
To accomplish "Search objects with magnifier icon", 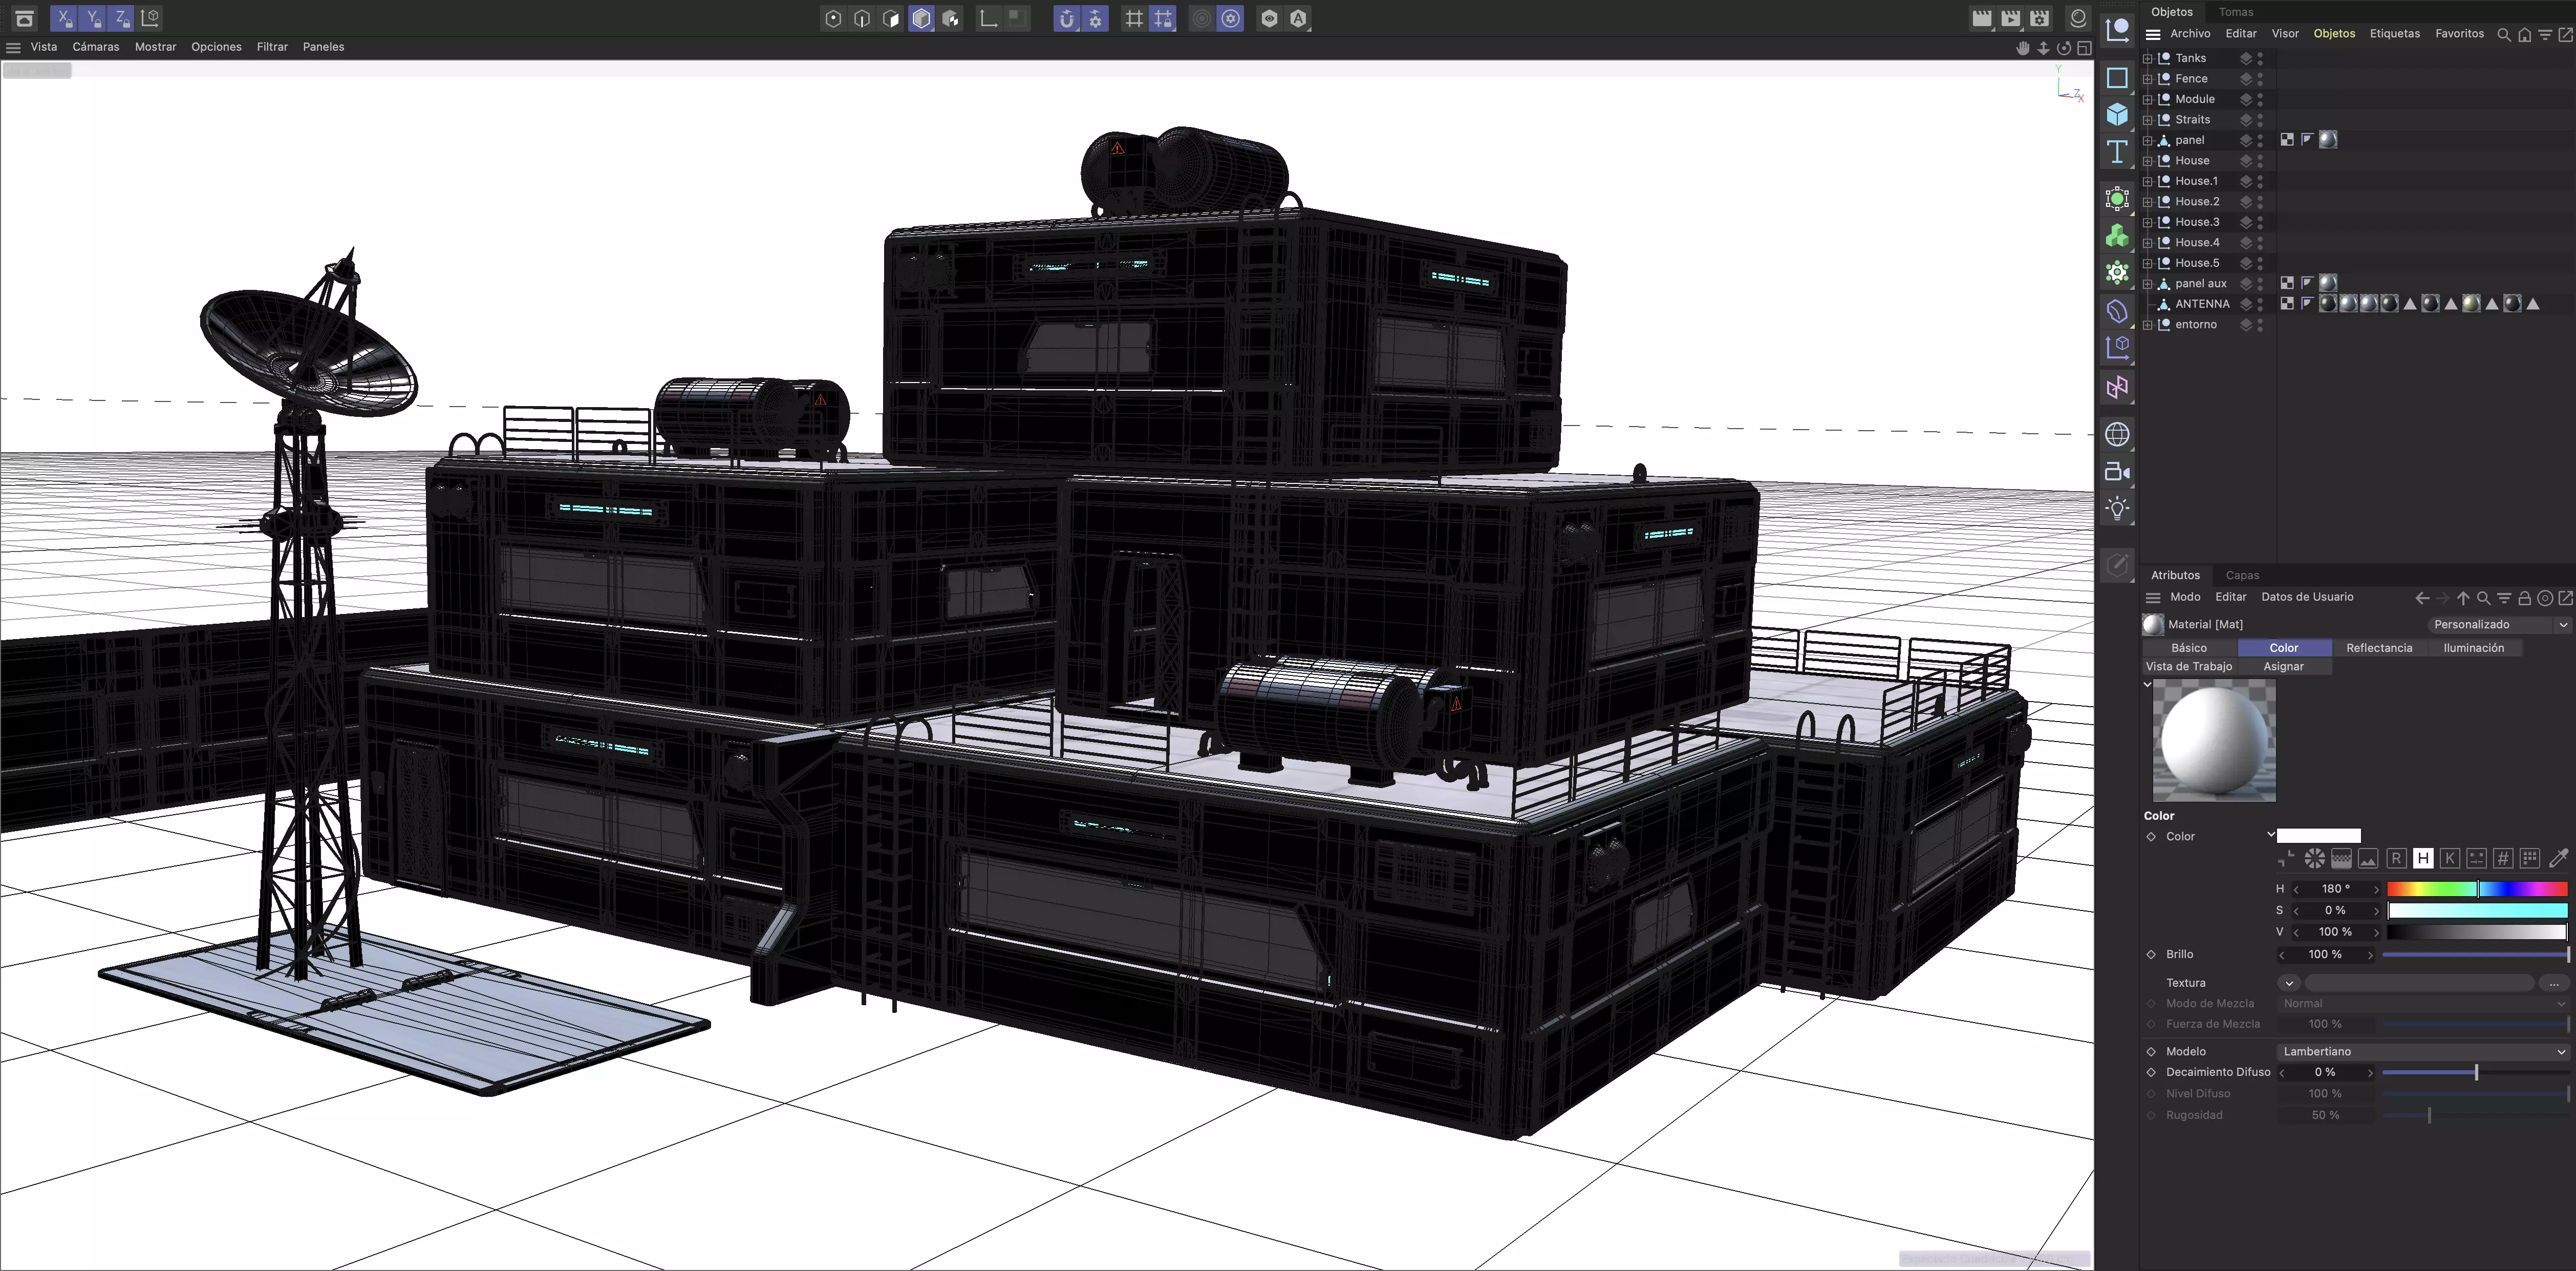I will [2503, 34].
